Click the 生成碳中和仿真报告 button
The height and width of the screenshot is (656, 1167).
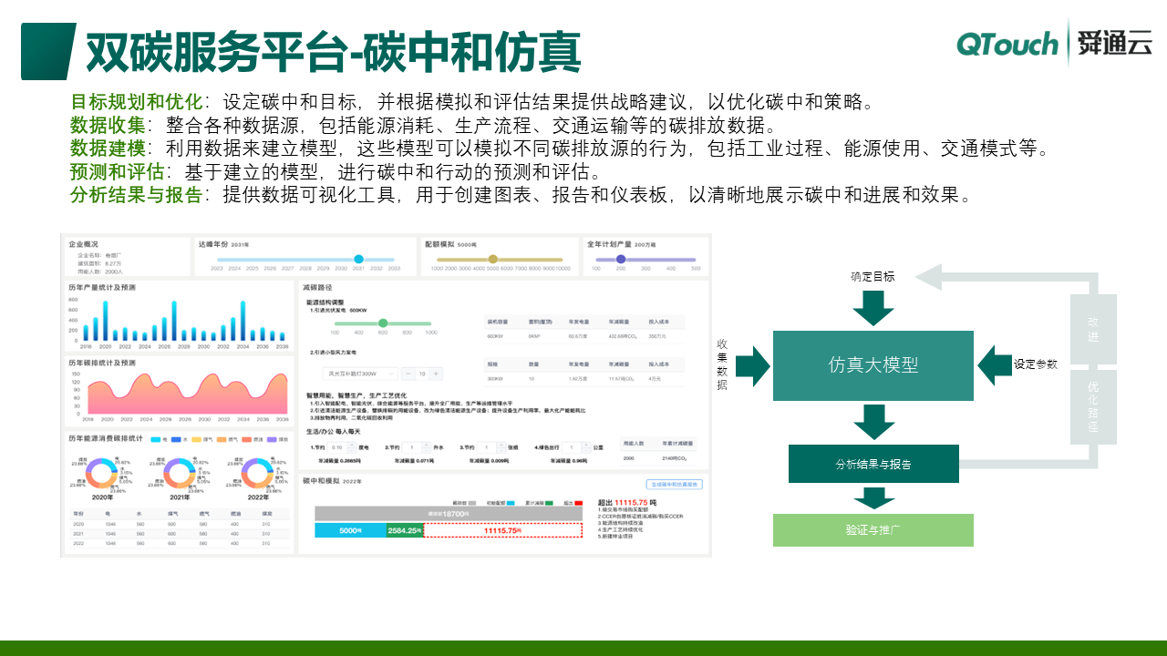click(x=675, y=484)
